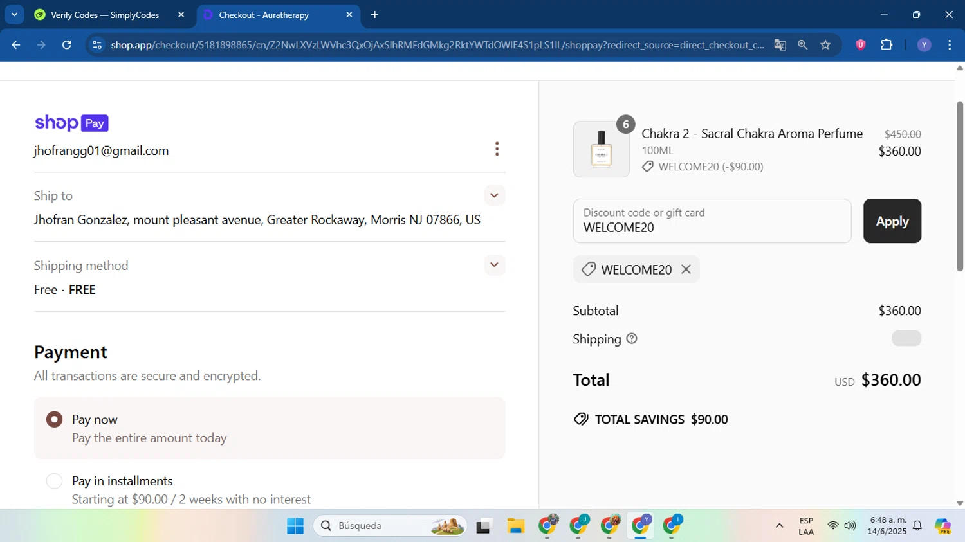This screenshot has height=542, width=965.
Task: Open the volume speaker icon
Action: coord(850,526)
